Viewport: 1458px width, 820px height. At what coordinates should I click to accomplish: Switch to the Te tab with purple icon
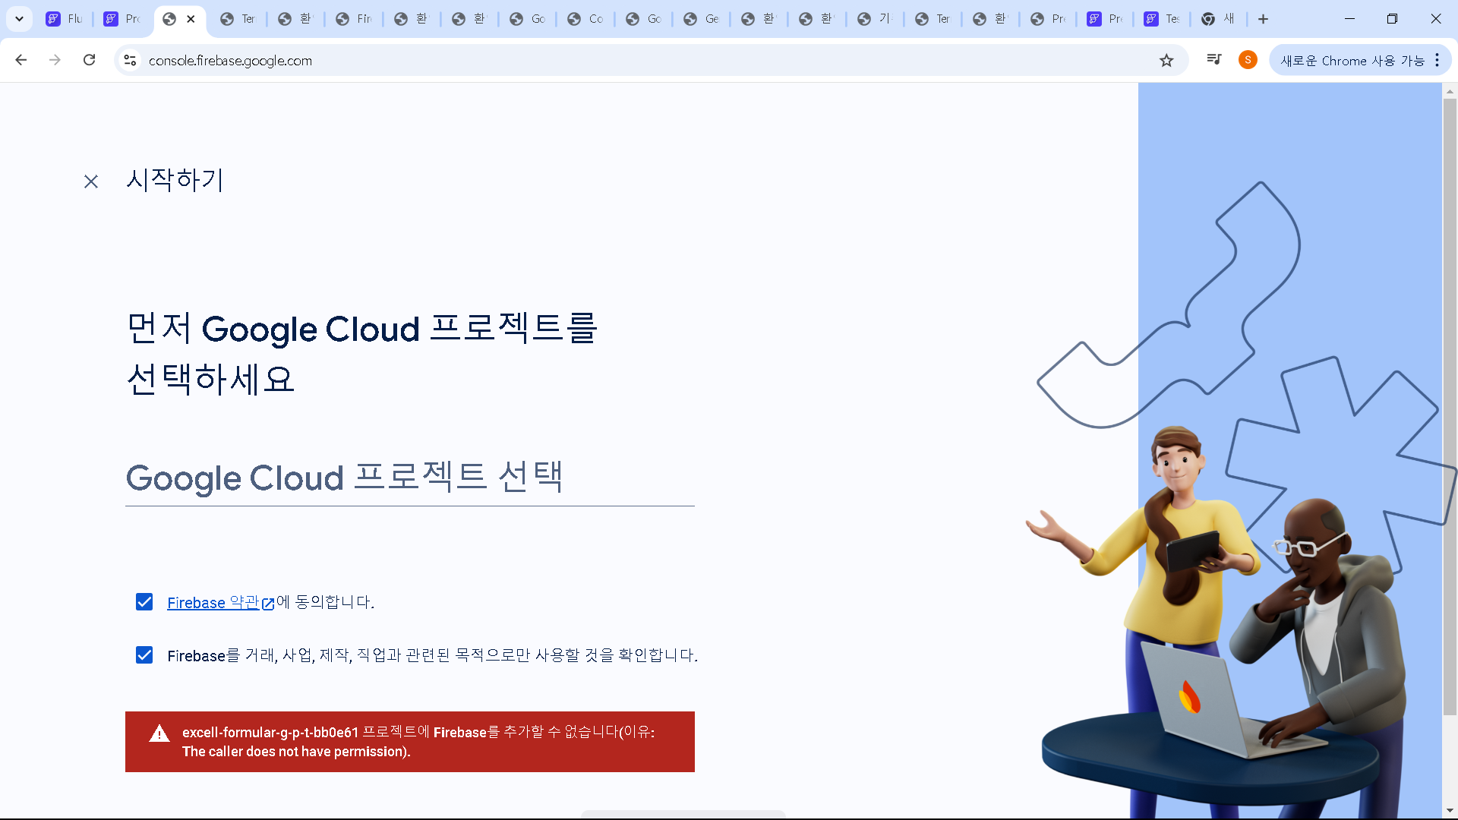(1163, 19)
